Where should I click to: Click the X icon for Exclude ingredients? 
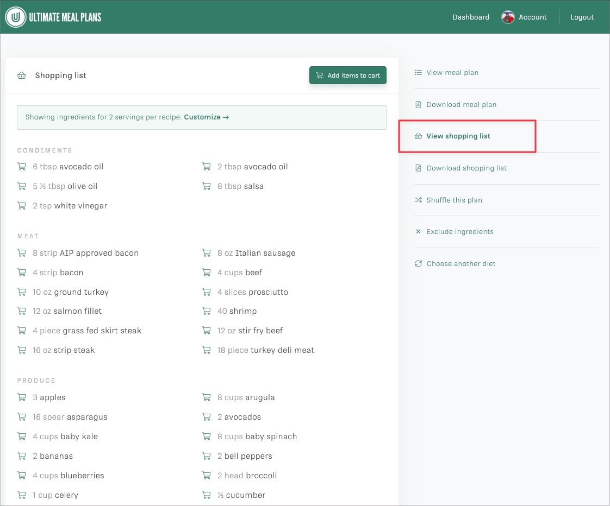[418, 232]
